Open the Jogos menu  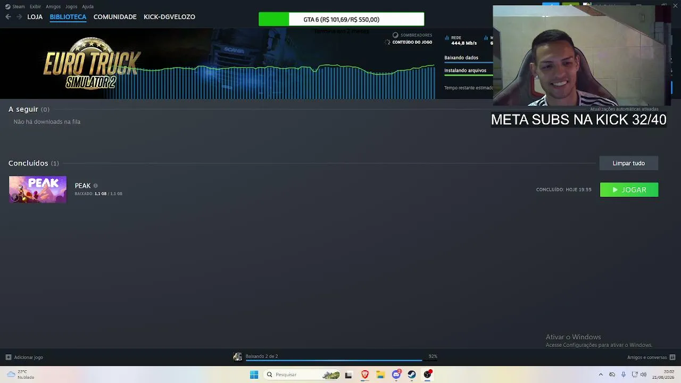[x=71, y=6]
